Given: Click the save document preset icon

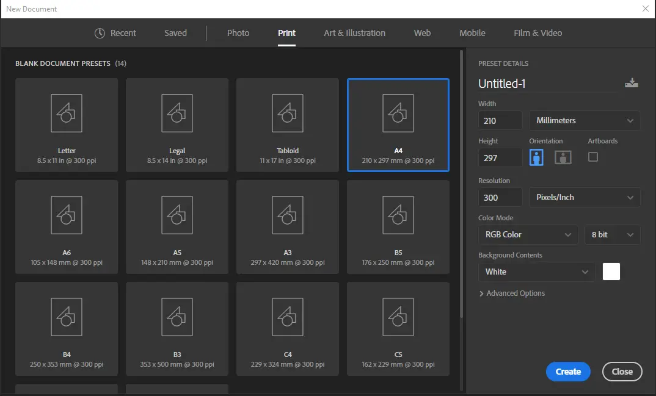Looking at the screenshot, I should [x=632, y=83].
